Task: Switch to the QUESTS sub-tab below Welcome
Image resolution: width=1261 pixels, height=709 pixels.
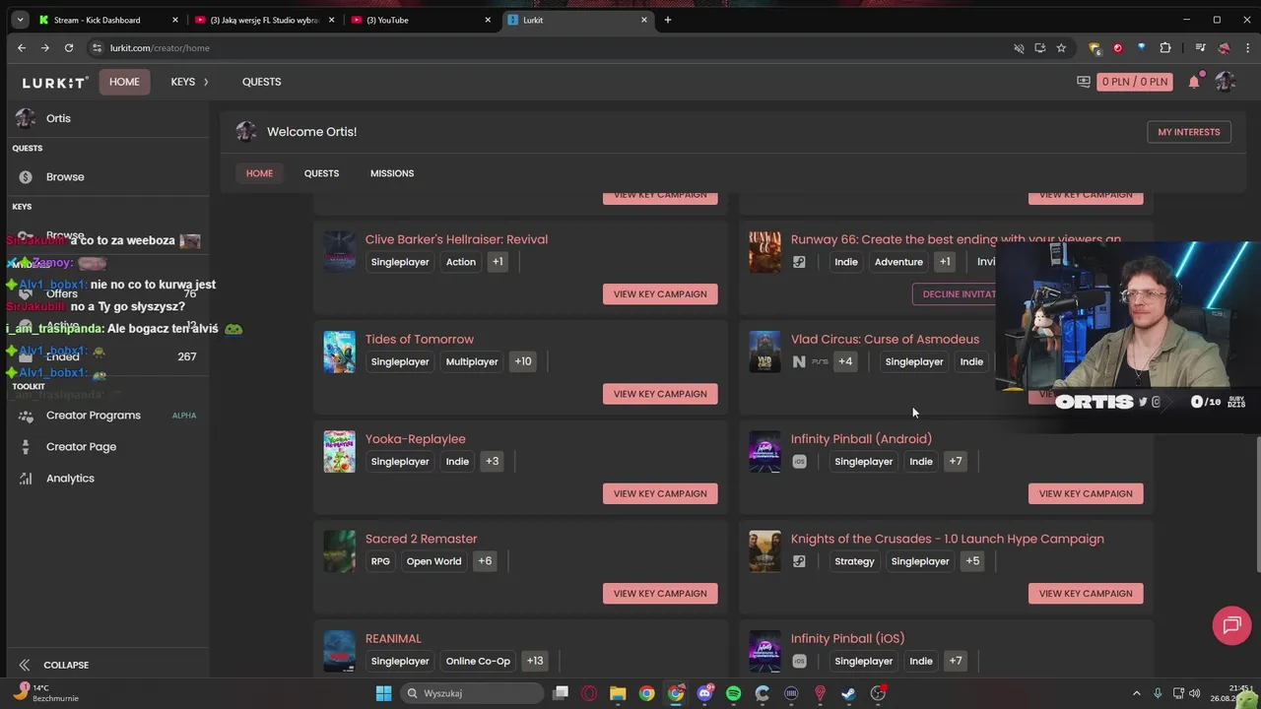Action: tap(321, 173)
